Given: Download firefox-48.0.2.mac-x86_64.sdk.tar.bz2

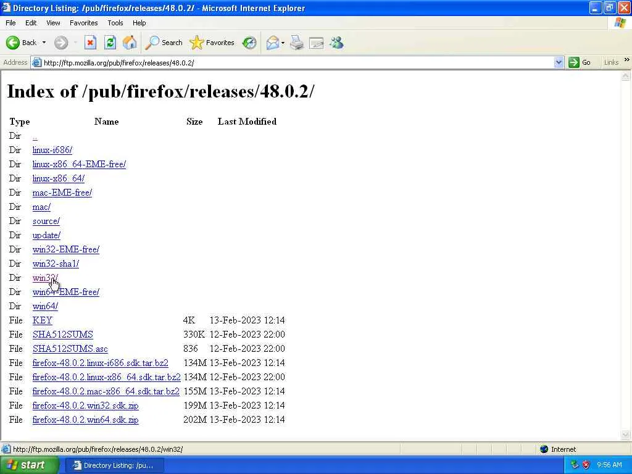Looking at the screenshot, I should point(106,391).
